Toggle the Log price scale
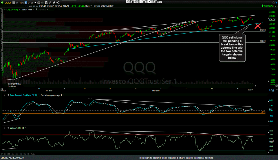Image resolution: width=278 pixels, height=160 pixels. (271, 90)
